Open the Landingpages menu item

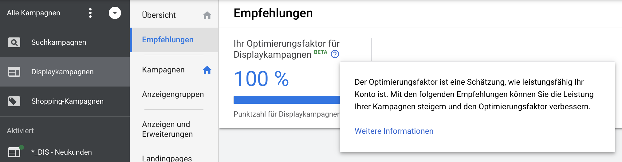pyautogui.click(x=167, y=158)
